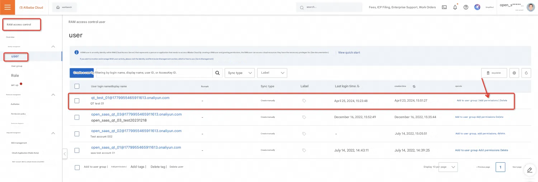Open Authorize in the sidebar
The image size is (538, 182).
[x=15, y=104]
